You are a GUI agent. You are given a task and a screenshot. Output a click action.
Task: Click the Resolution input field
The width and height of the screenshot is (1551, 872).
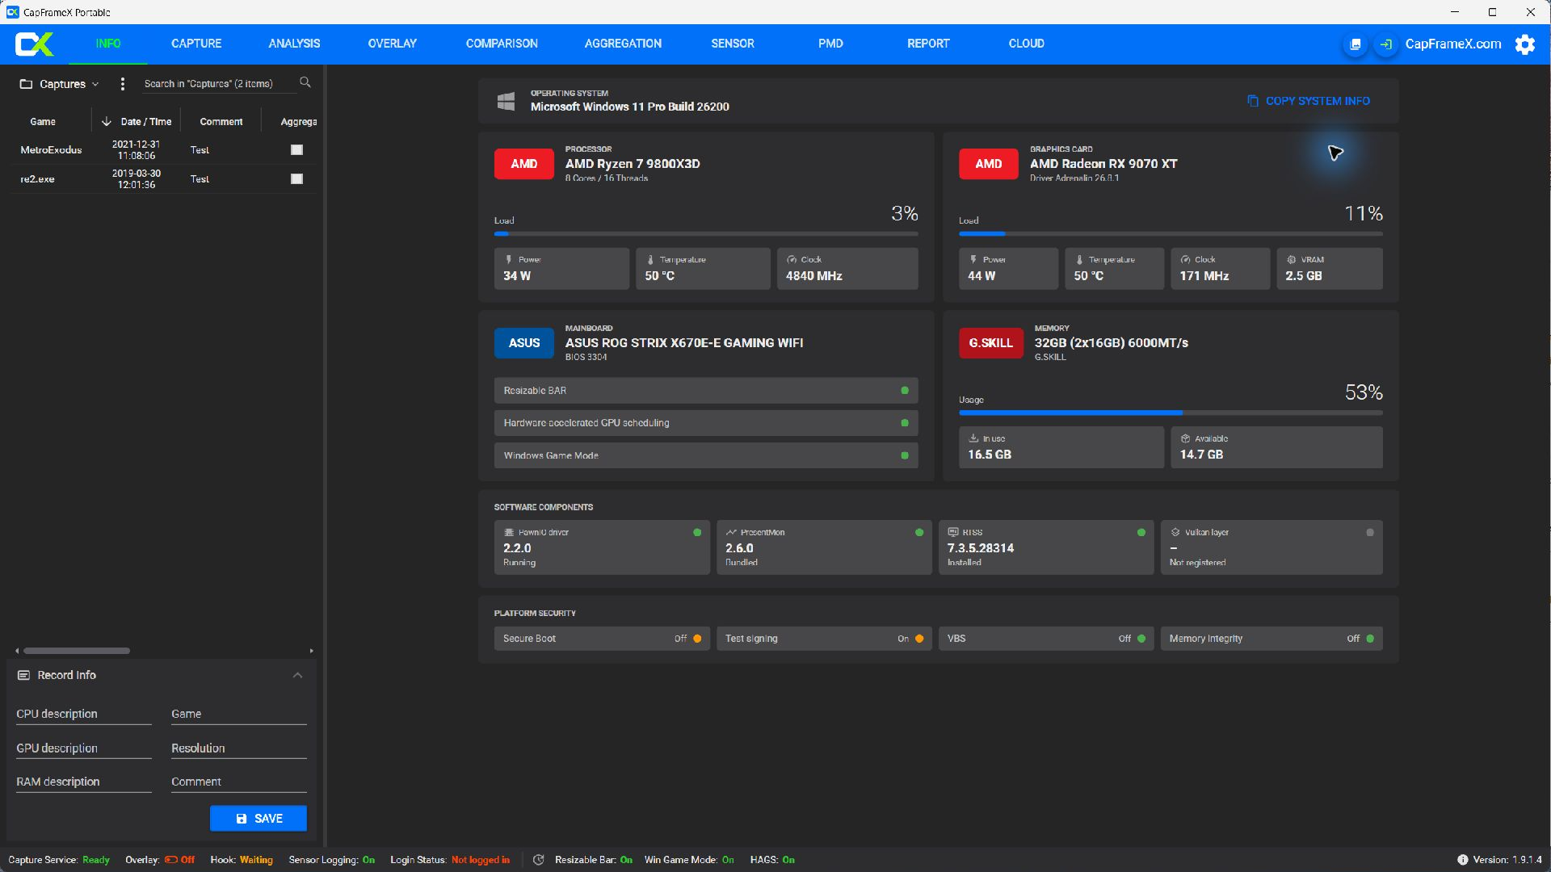(x=239, y=748)
